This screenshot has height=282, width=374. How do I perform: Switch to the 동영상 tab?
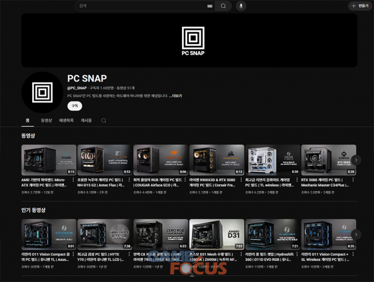pos(46,121)
